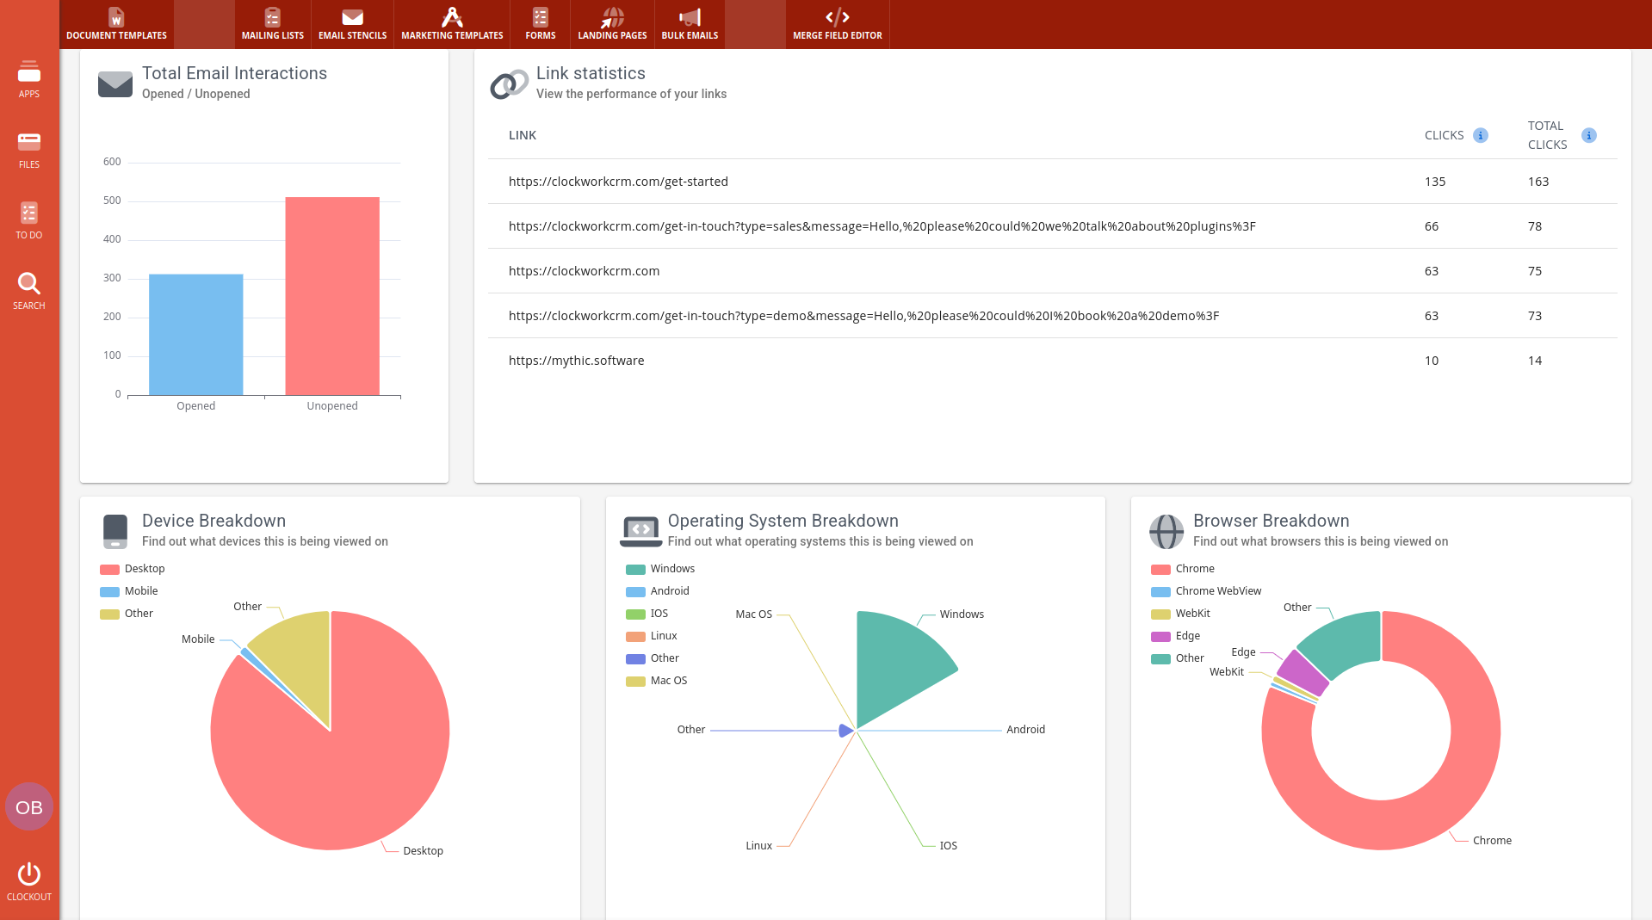Open Merge Field Editor
The image size is (1652, 920).
pos(838,24)
